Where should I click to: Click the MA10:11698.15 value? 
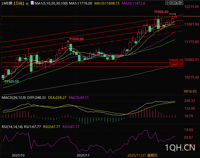click(107, 3)
